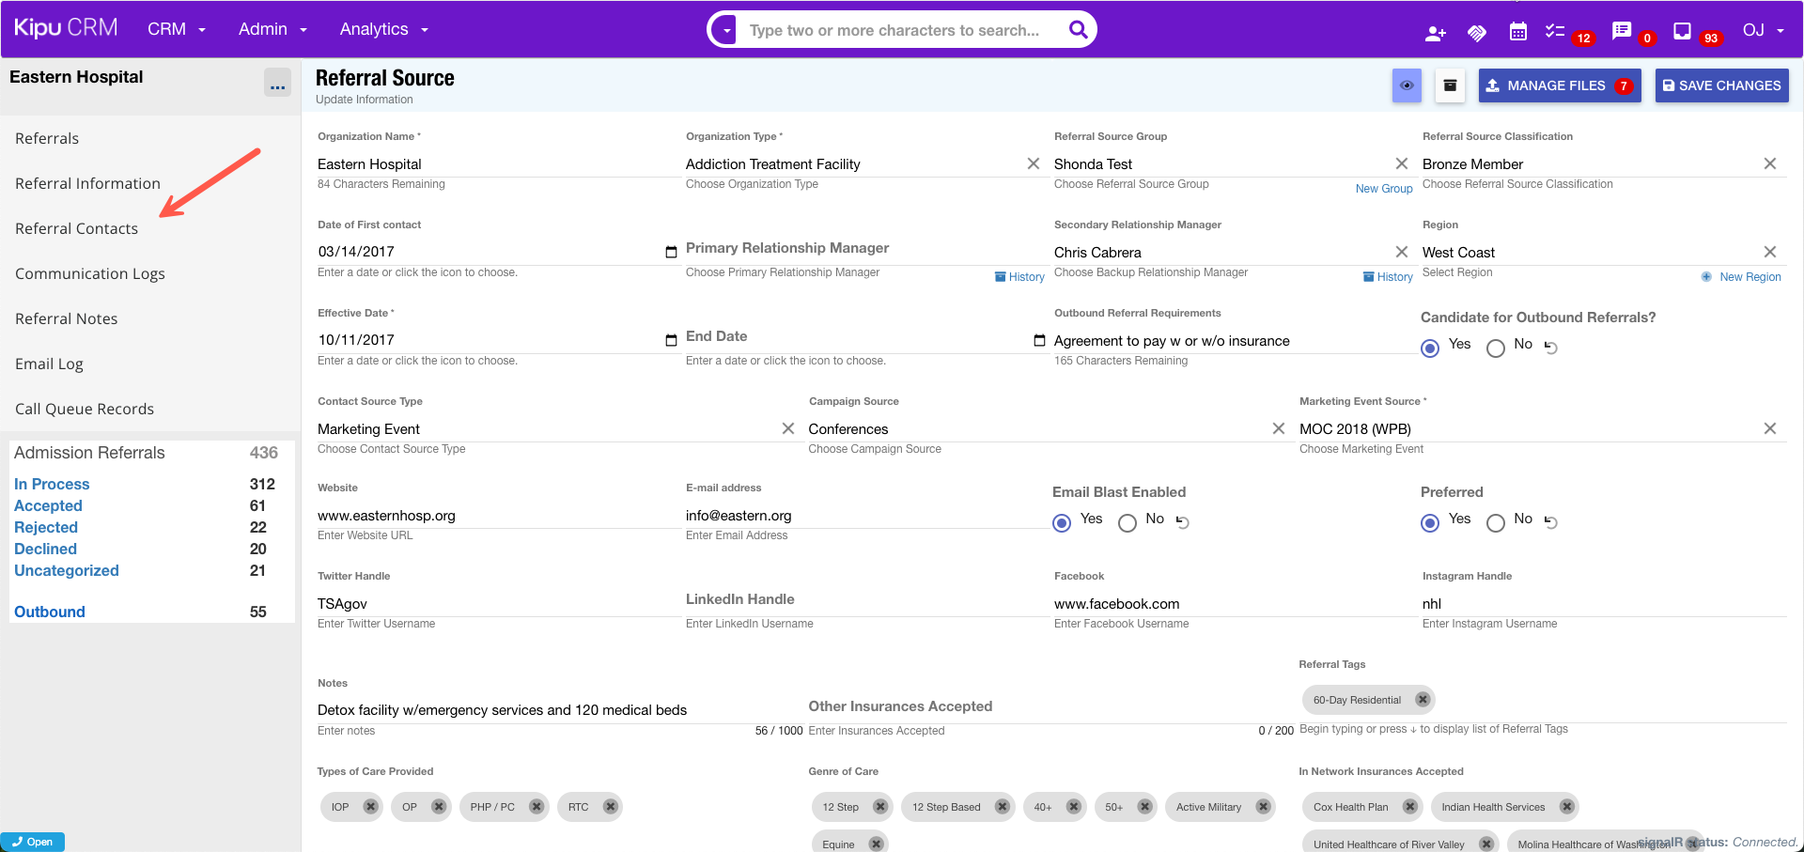Click the add person icon in header

(x=1435, y=33)
